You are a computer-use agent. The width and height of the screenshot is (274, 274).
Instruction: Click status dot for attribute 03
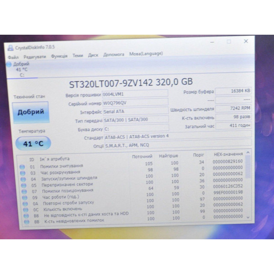click(x=22, y=173)
